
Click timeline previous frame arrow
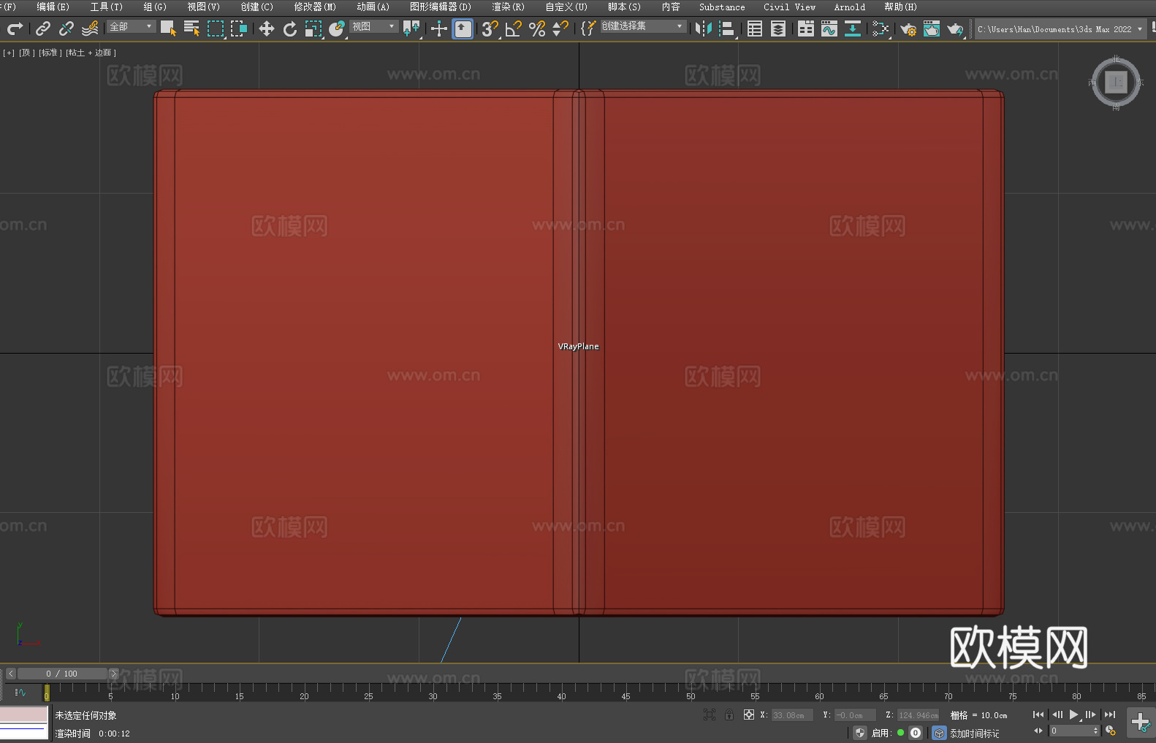tap(10, 674)
